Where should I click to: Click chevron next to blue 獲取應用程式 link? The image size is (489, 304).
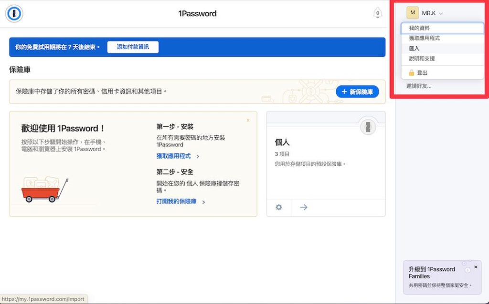pyautogui.click(x=198, y=156)
